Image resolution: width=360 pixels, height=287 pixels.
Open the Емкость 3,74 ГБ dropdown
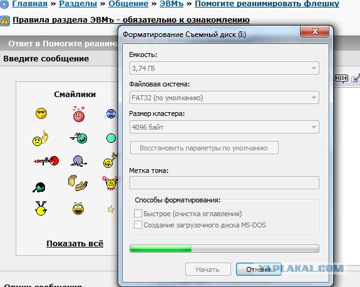pos(224,68)
